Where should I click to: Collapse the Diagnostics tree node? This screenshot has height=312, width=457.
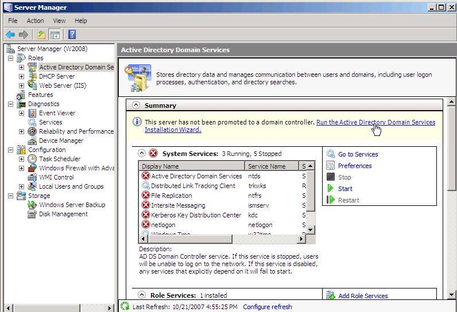[10, 104]
